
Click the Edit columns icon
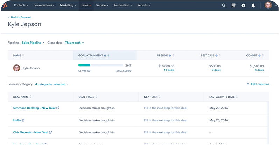click(x=248, y=84)
